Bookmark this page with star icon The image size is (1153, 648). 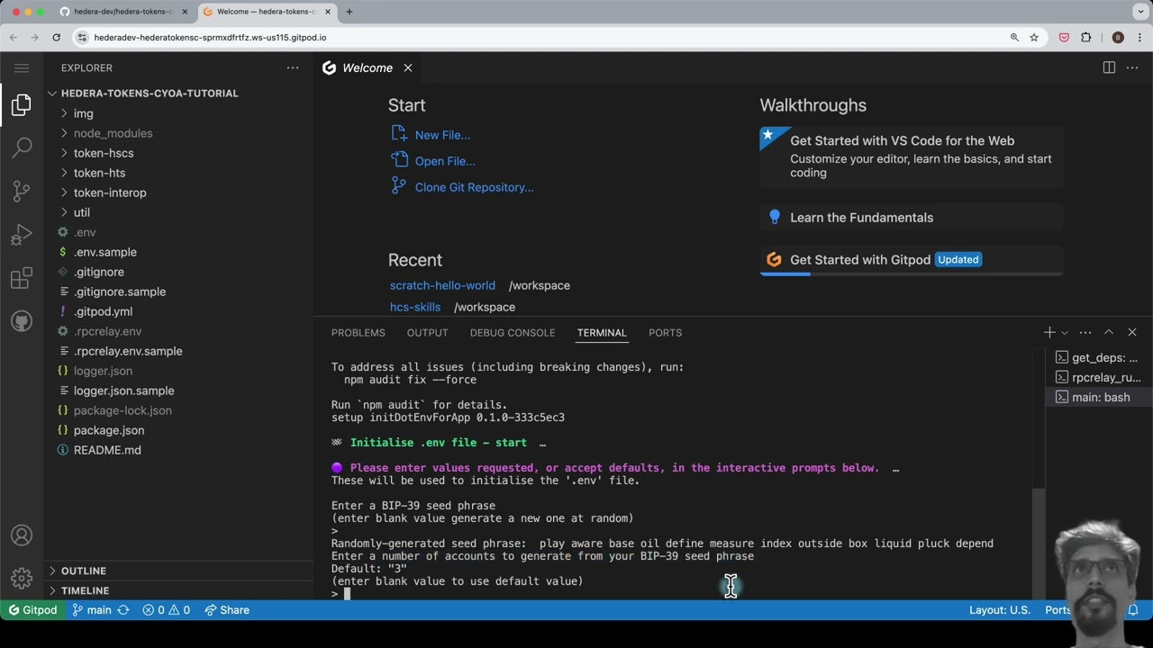(x=1034, y=37)
